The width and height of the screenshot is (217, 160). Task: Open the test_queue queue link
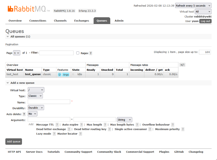[33, 74]
